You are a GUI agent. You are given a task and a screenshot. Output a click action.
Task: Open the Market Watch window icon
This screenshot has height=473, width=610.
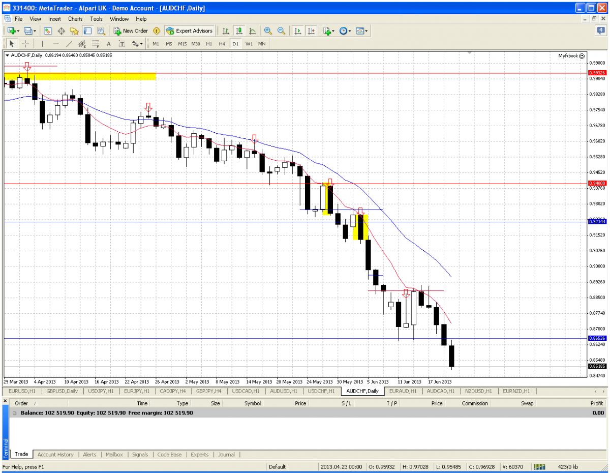pyautogui.click(x=48, y=31)
